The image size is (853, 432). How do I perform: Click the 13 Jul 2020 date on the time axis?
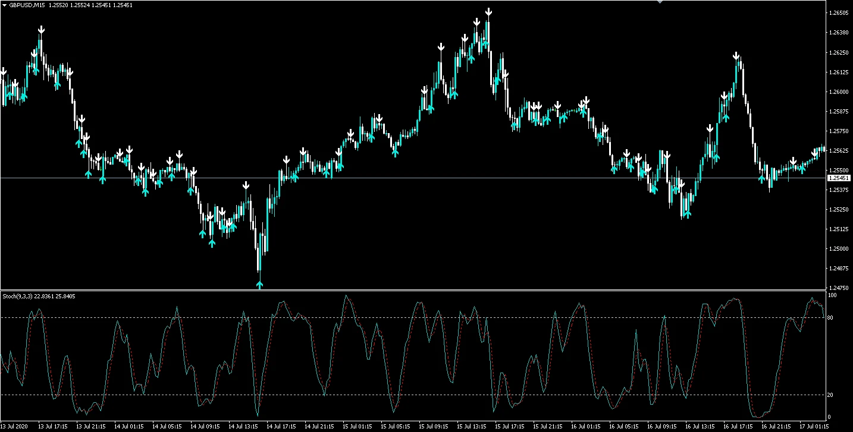coord(14,427)
